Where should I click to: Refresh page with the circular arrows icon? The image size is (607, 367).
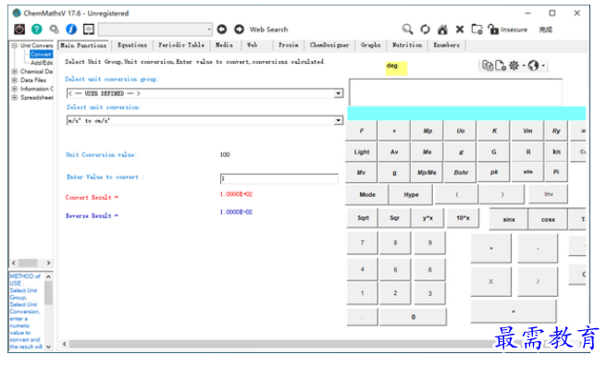point(425,30)
